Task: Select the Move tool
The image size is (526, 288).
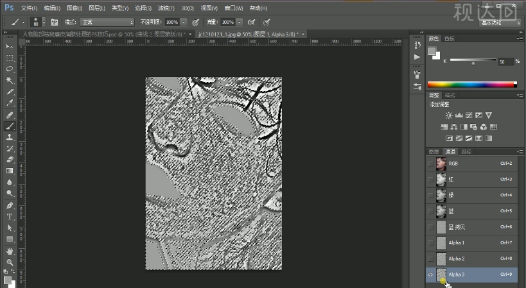Action: tap(10, 47)
